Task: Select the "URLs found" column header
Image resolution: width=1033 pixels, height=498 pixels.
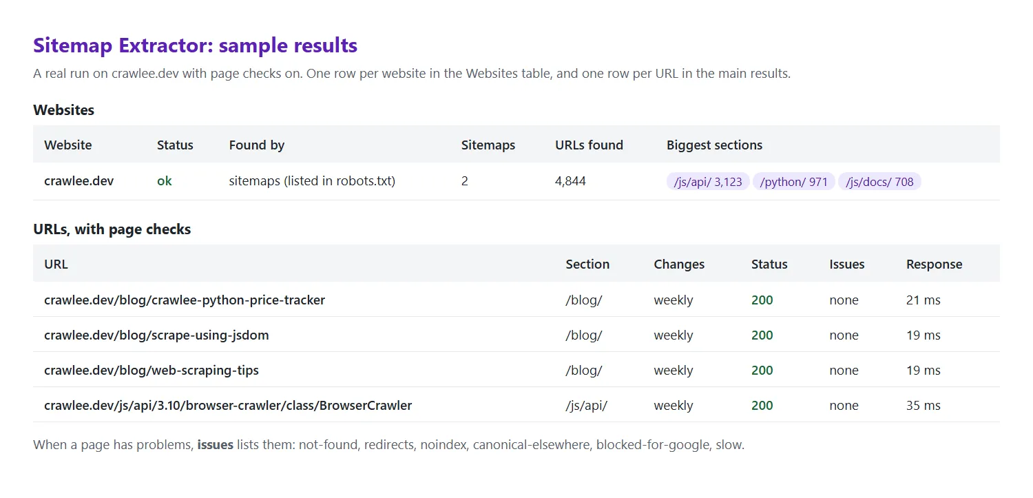Action: [589, 145]
